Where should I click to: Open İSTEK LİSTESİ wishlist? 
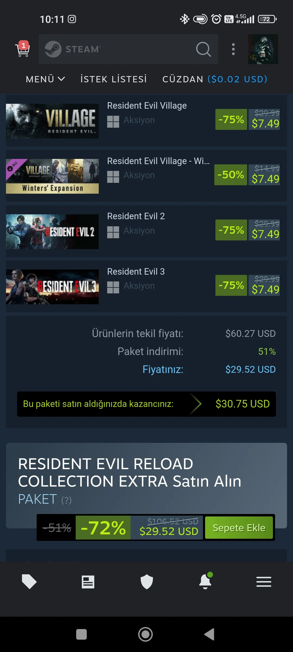click(x=114, y=79)
